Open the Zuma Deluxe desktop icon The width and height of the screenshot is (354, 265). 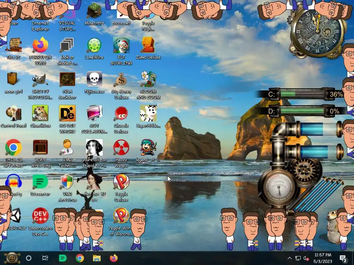tap(148, 48)
